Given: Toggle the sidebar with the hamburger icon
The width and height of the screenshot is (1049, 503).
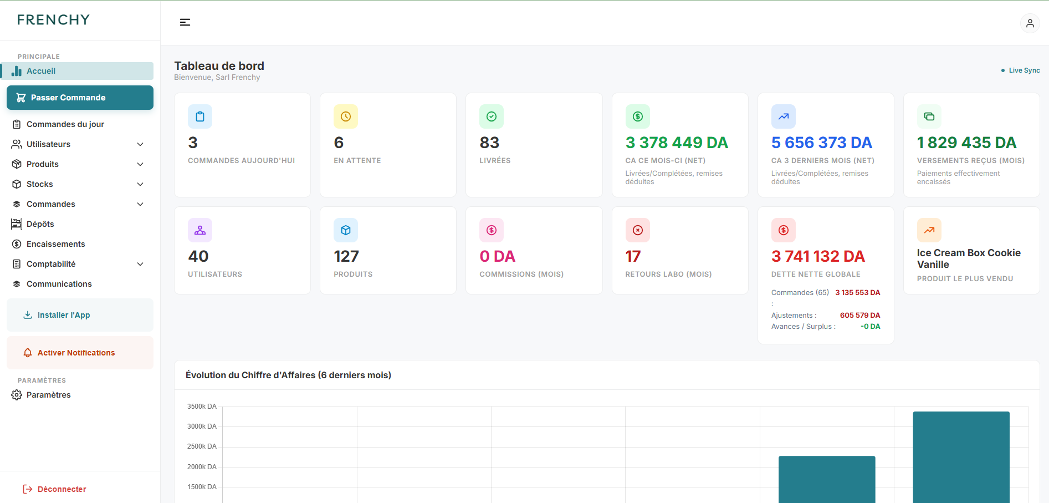Looking at the screenshot, I should click(x=185, y=22).
